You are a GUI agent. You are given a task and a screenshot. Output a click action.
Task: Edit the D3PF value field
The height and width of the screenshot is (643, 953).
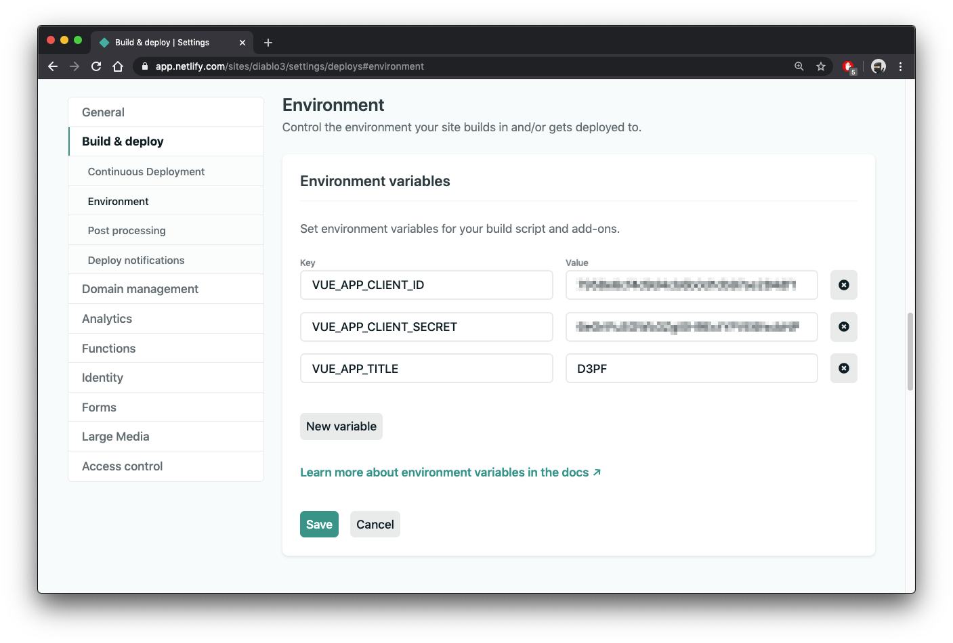(692, 368)
